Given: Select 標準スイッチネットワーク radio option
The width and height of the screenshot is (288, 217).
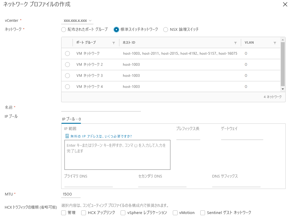Looking at the screenshot, I should [116, 29].
